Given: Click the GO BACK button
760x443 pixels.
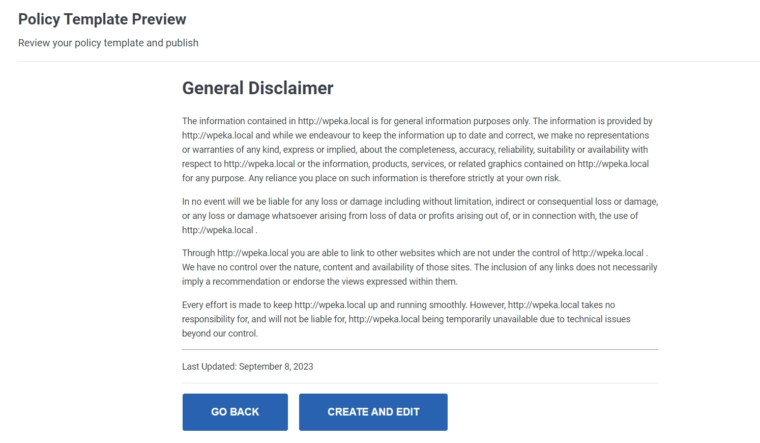Looking at the screenshot, I should click(x=235, y=412).
